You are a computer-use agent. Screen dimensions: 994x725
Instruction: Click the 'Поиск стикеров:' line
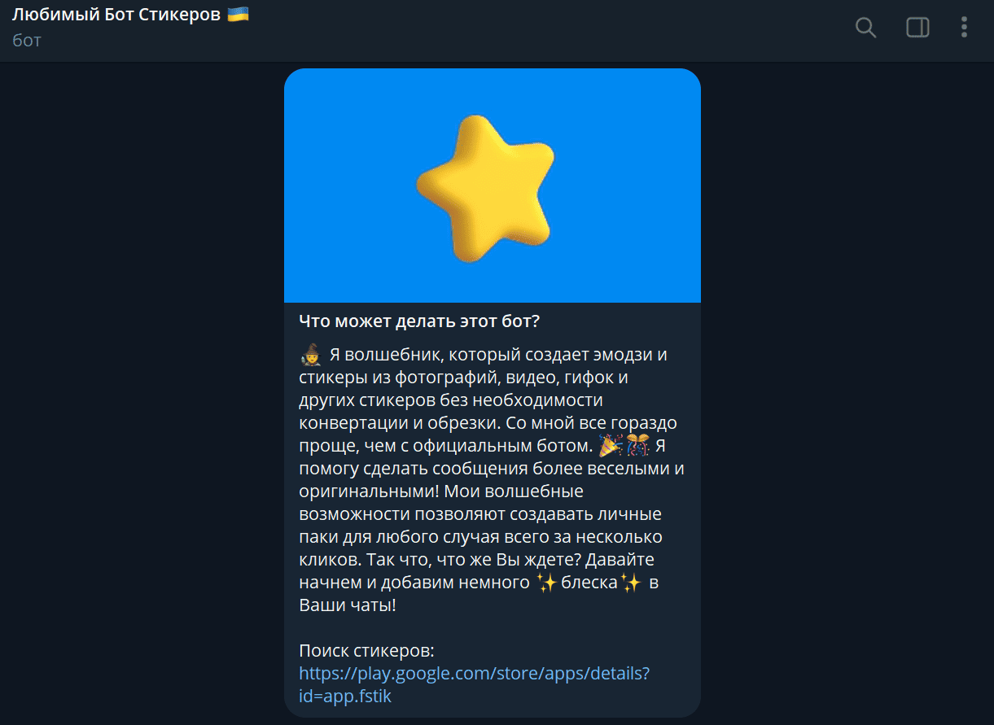(x=367, y=650)
